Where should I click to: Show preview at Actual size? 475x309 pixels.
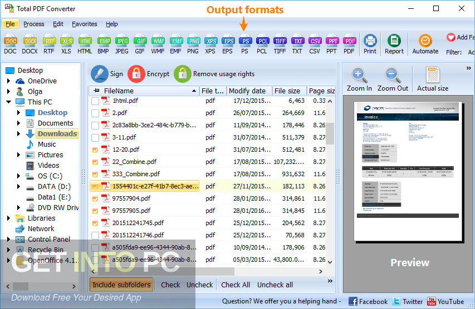(433, 79)
